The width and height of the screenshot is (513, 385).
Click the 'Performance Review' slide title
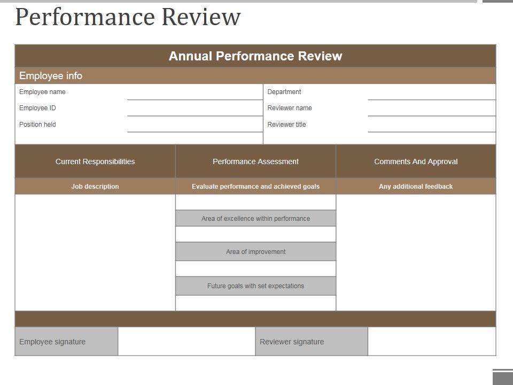(128, 17)
